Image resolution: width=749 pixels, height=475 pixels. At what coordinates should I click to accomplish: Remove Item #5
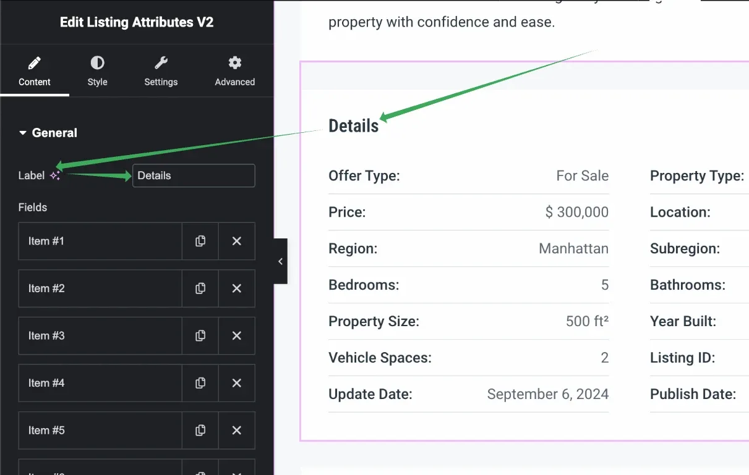pos(236,431)
